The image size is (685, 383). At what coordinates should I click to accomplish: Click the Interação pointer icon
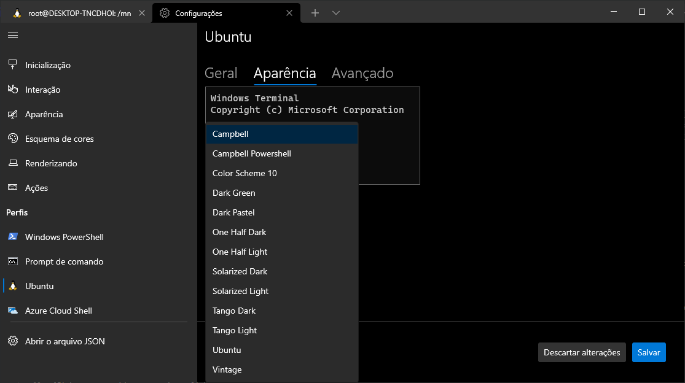point(13,89)
